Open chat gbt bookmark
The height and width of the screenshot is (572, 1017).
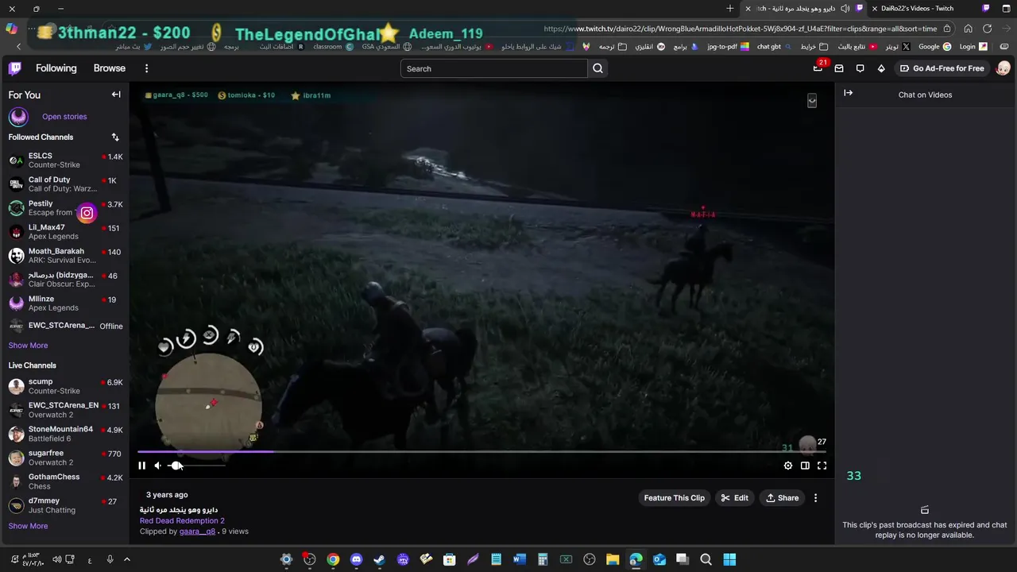coord(775,47)
